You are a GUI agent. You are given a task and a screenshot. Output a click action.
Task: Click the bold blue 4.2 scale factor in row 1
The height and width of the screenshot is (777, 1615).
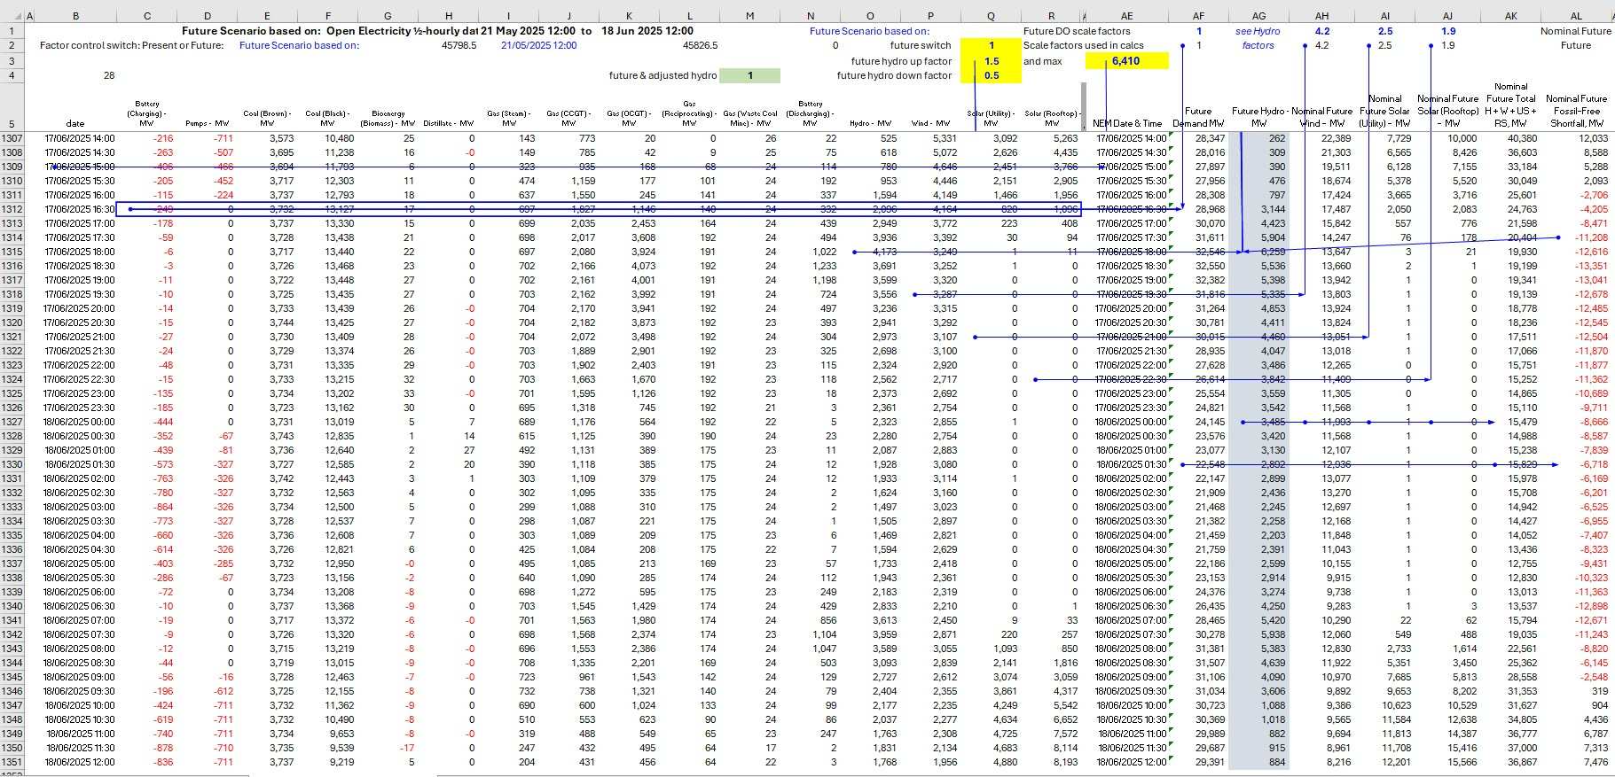1321,31
